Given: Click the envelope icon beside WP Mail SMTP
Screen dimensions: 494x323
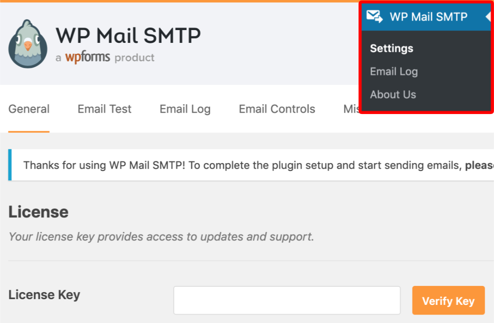Looking at the screenshot, I should pyautogui.click(x=376, y=16).
